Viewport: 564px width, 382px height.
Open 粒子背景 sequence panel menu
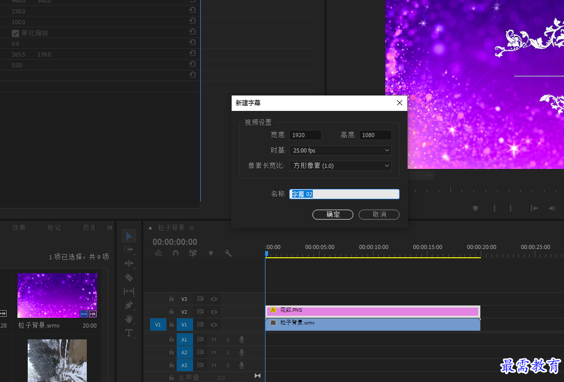coord(192,228)
